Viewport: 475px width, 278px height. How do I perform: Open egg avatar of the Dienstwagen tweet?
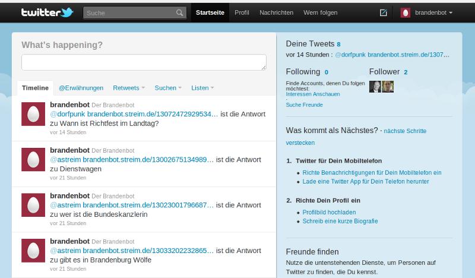[33, 159]
